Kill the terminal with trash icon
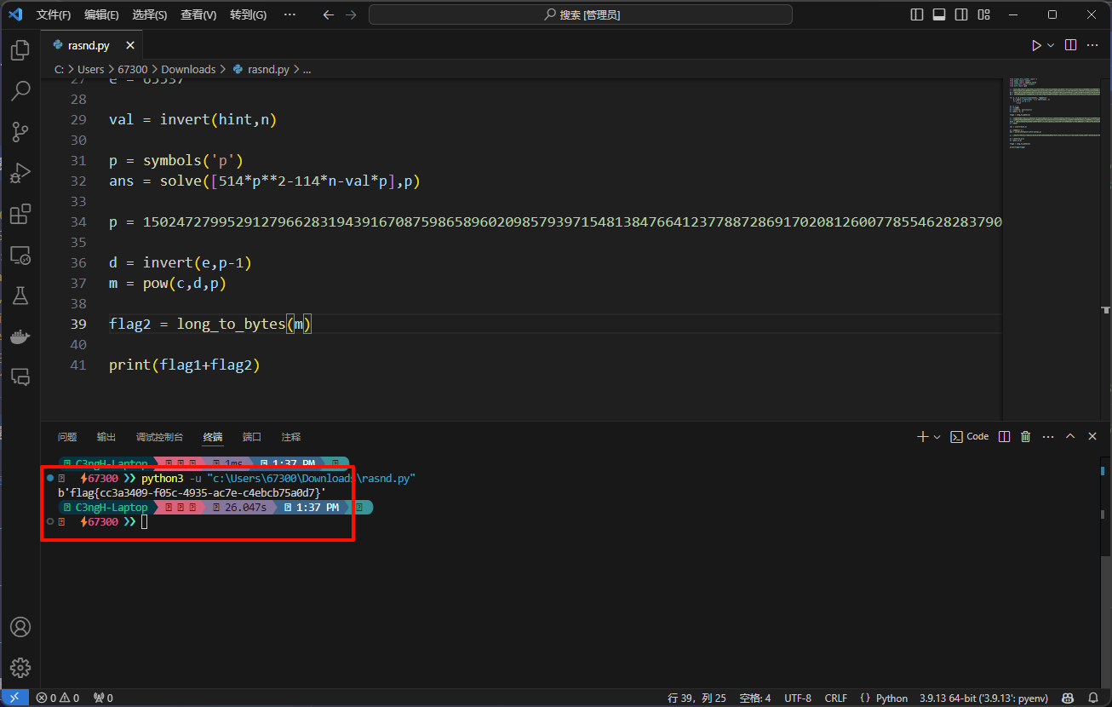The image size is (1112, 707). click(1026, 436)
